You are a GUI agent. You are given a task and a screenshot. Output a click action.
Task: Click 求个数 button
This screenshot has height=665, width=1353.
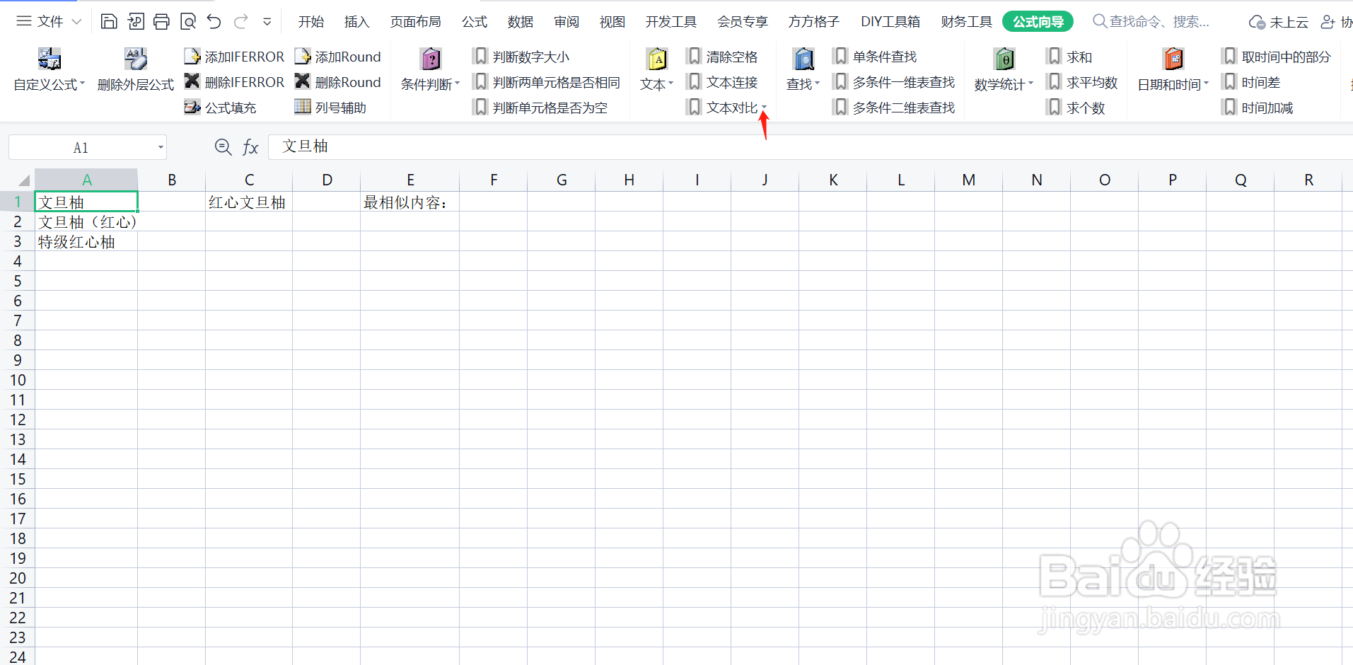(1076, 108)
